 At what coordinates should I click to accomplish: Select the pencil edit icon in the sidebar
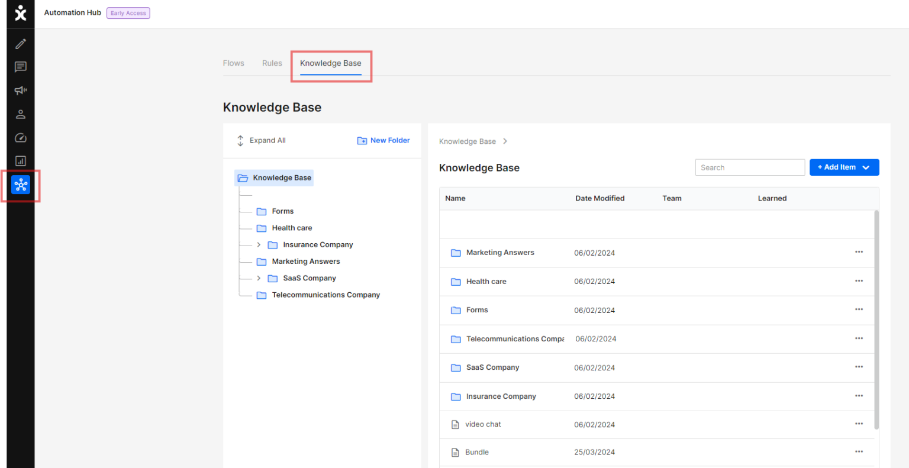20,43
